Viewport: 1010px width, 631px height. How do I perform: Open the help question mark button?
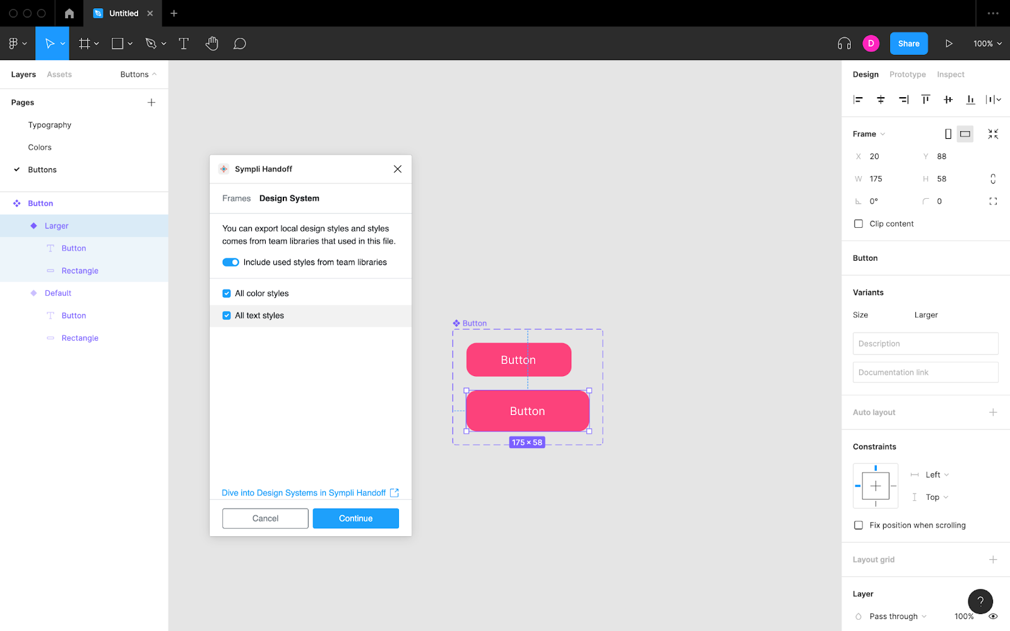tap(980, 601)
